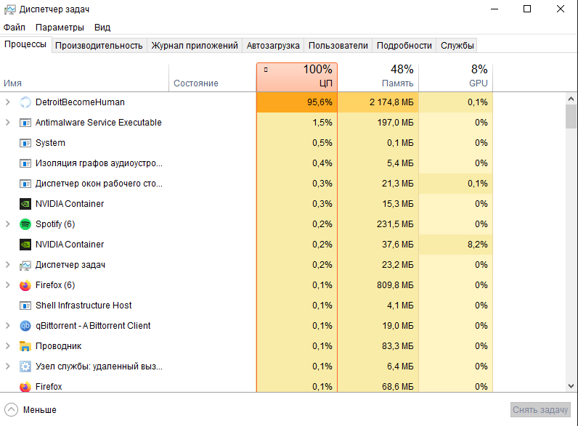Click the Диспетчер задач process icon
This screenshot has height=426, width=578.
[x=25, y=265]
